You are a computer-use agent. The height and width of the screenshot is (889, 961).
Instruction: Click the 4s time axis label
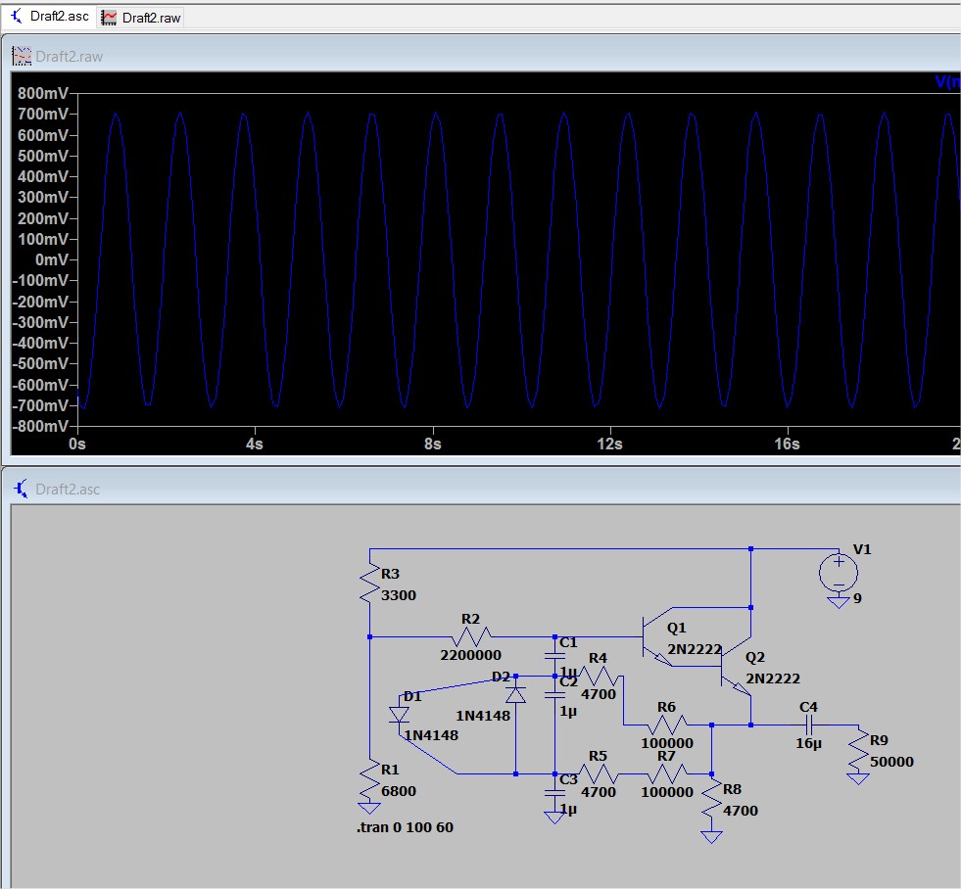pos(255,444)
